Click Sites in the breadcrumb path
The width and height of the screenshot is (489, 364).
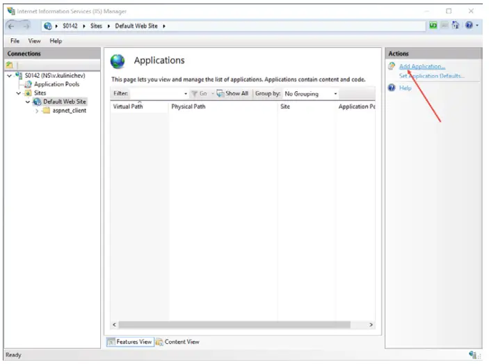click(x=96, y=26)
